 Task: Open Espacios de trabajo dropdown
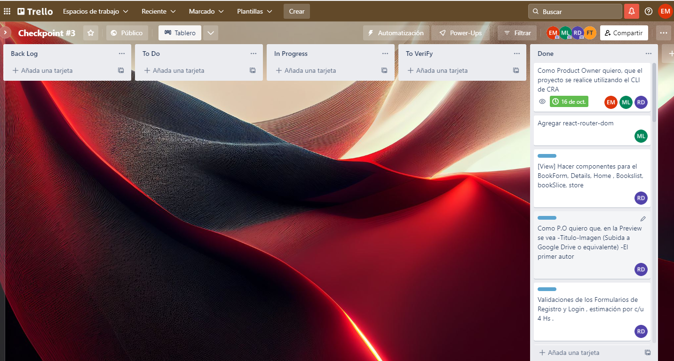95,11
